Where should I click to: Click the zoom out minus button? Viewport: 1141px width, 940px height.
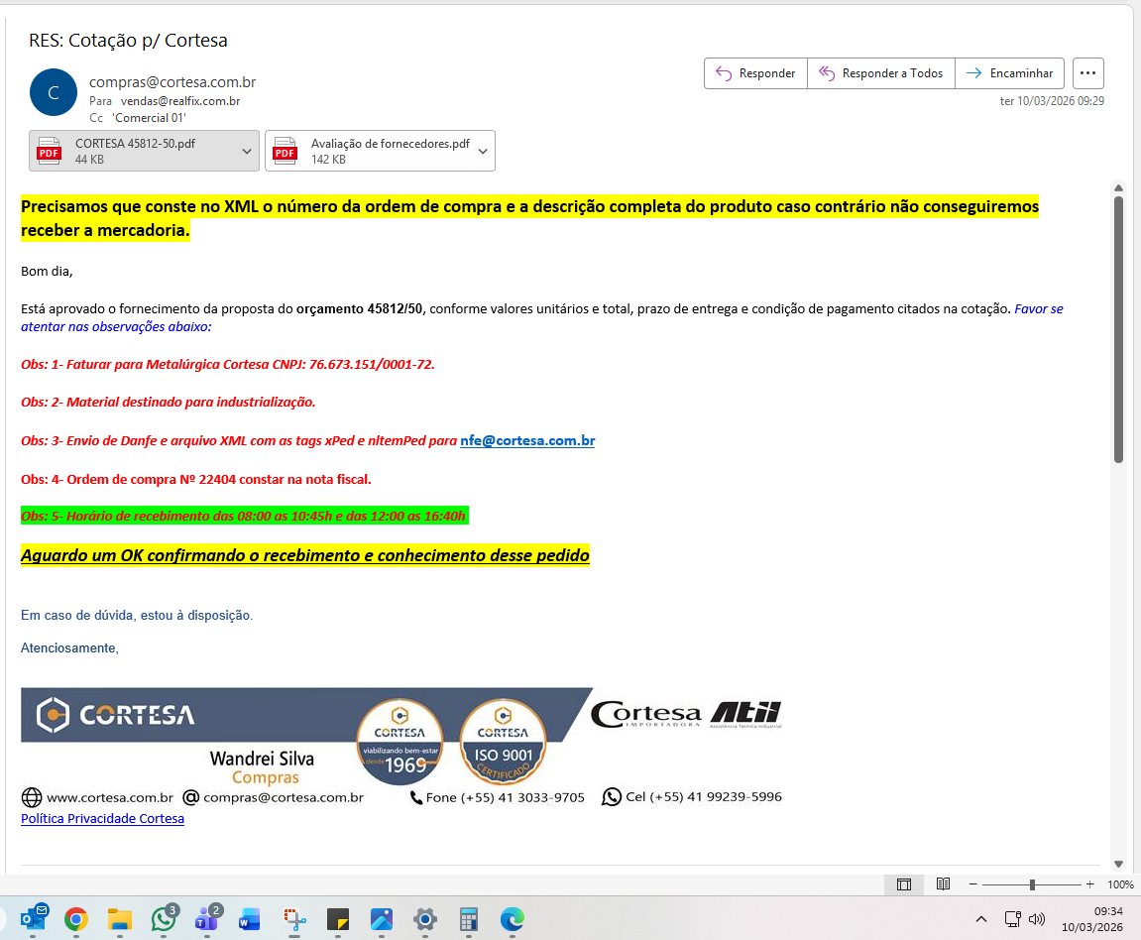(973, 884)
